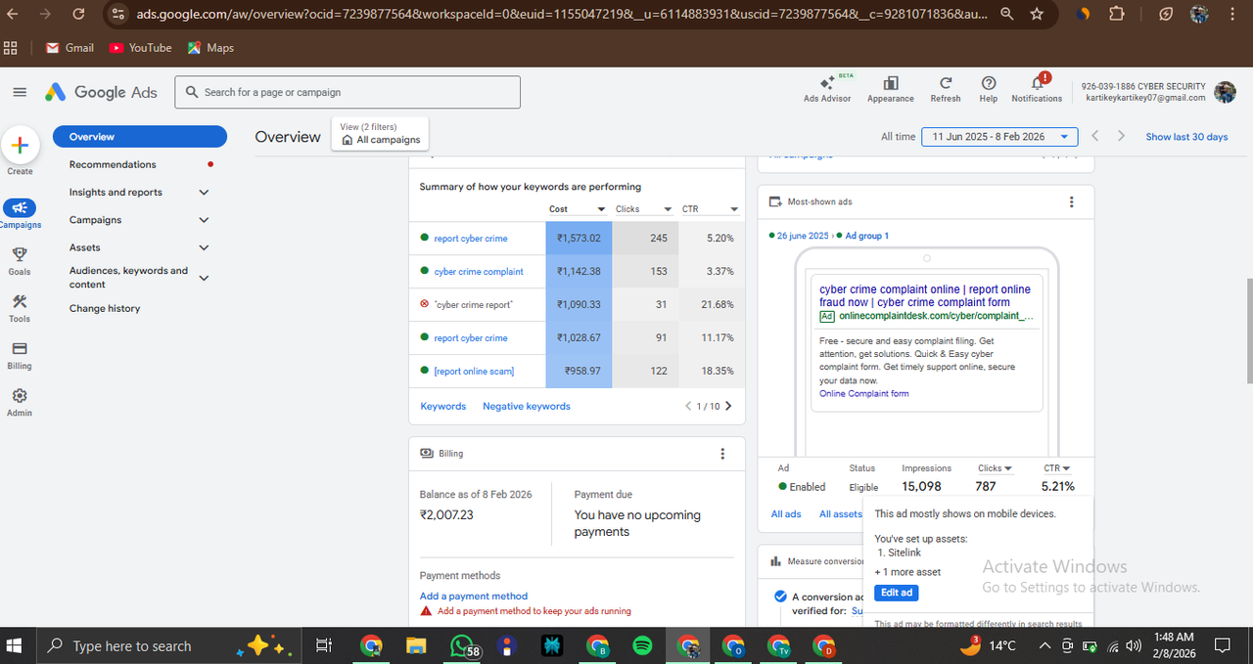Click Show last 30 days
The image size is (1253, 664).
click(x=1186, y=137)
